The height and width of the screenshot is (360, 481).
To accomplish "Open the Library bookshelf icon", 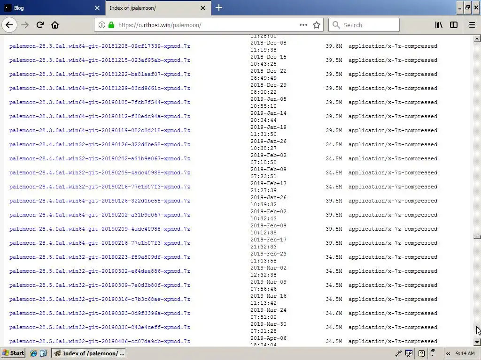I will click(439, 25).
